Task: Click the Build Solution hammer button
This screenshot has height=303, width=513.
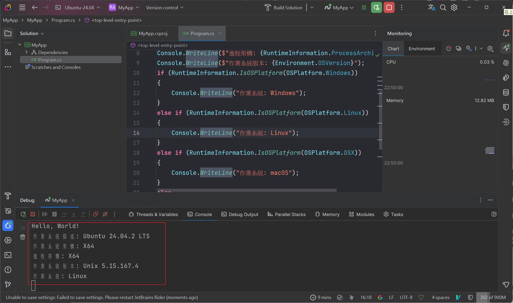Action: tap(284, 8)
